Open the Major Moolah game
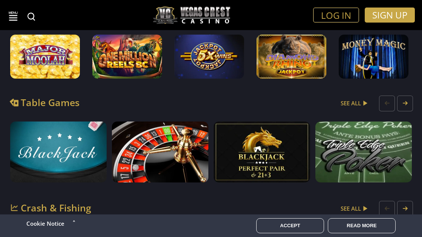The height and width of the screenshot is (237, 422). click(x=45, y=56)
